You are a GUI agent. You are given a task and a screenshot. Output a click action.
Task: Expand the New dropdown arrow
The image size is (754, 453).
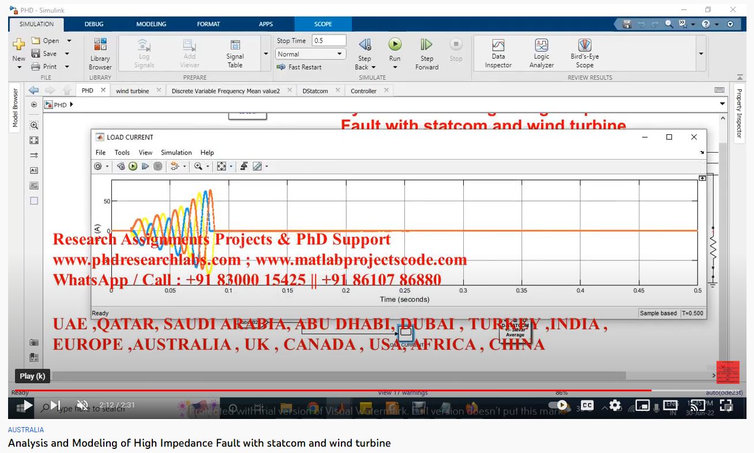tap(19, 67)
